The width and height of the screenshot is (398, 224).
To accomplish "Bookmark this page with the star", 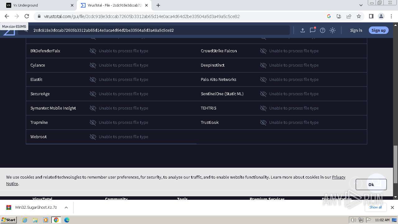I will point(359,16).
